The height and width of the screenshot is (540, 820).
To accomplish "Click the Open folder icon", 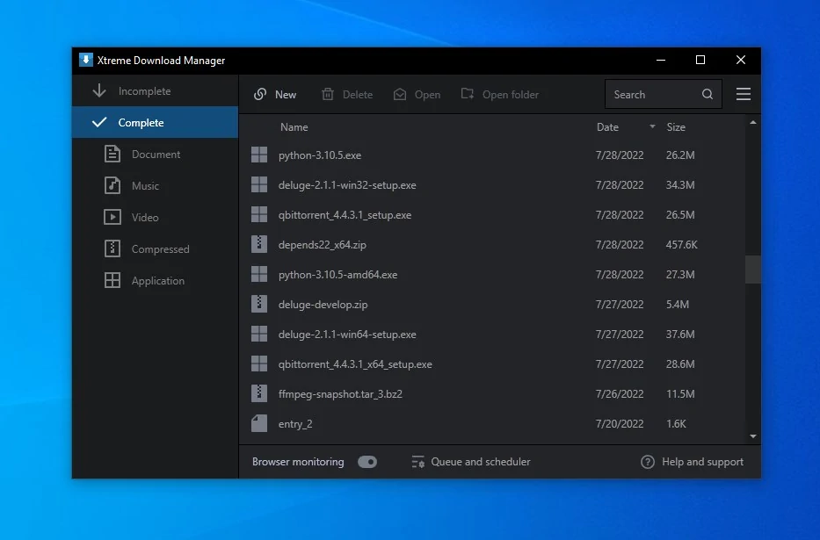I will [467, 94].
